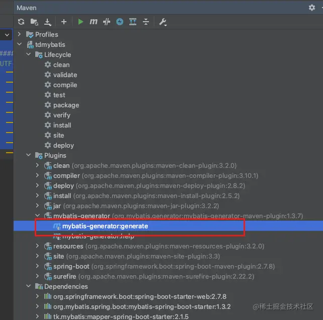
Task: Select the jar plugin row
Action: [168, 206]
